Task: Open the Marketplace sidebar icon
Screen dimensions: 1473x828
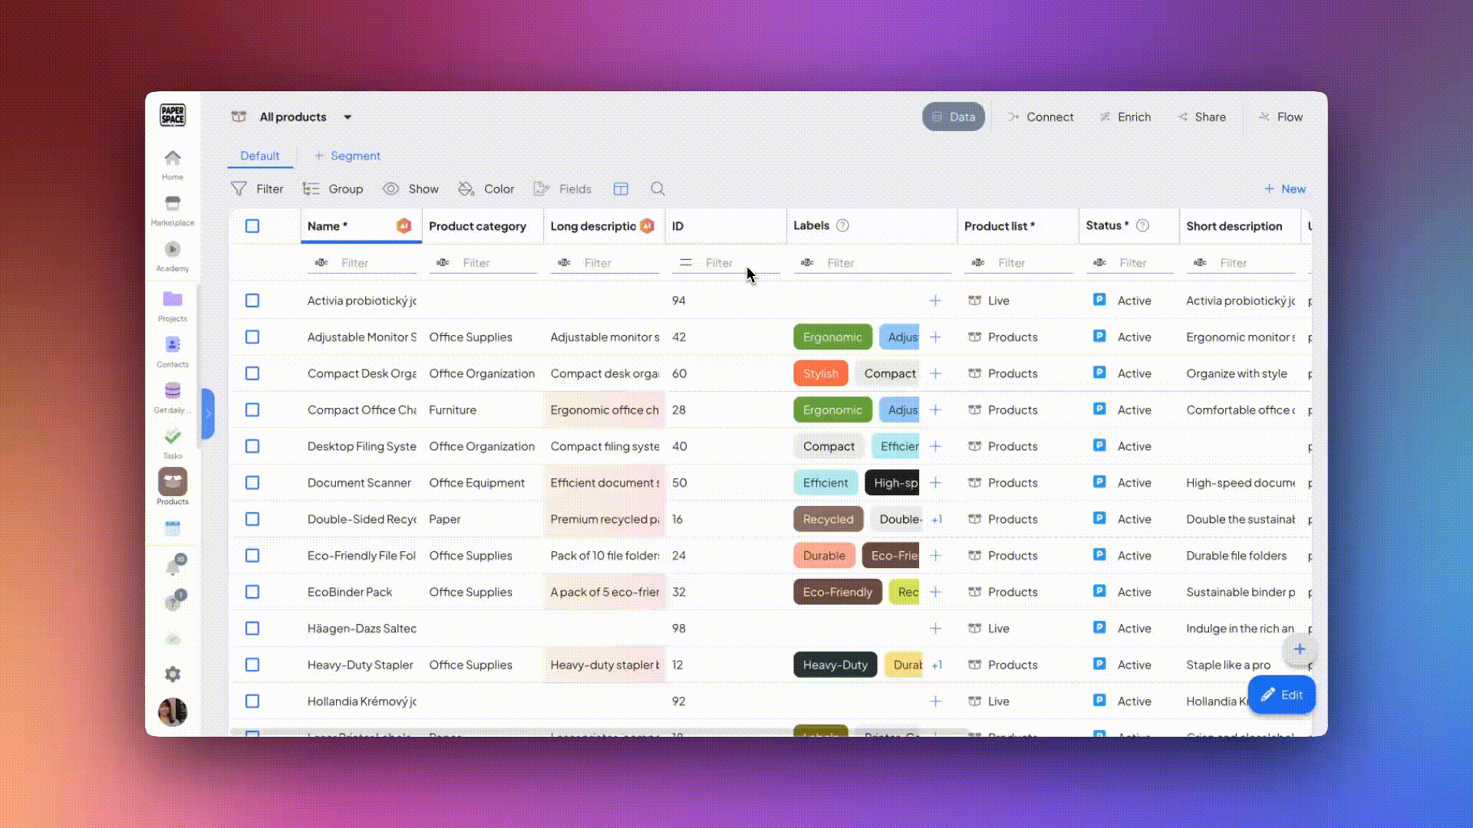Action: (x=172, y=205)
